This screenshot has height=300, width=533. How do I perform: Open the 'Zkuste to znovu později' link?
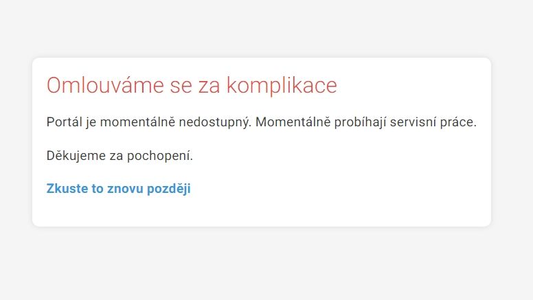click(118, 189)
